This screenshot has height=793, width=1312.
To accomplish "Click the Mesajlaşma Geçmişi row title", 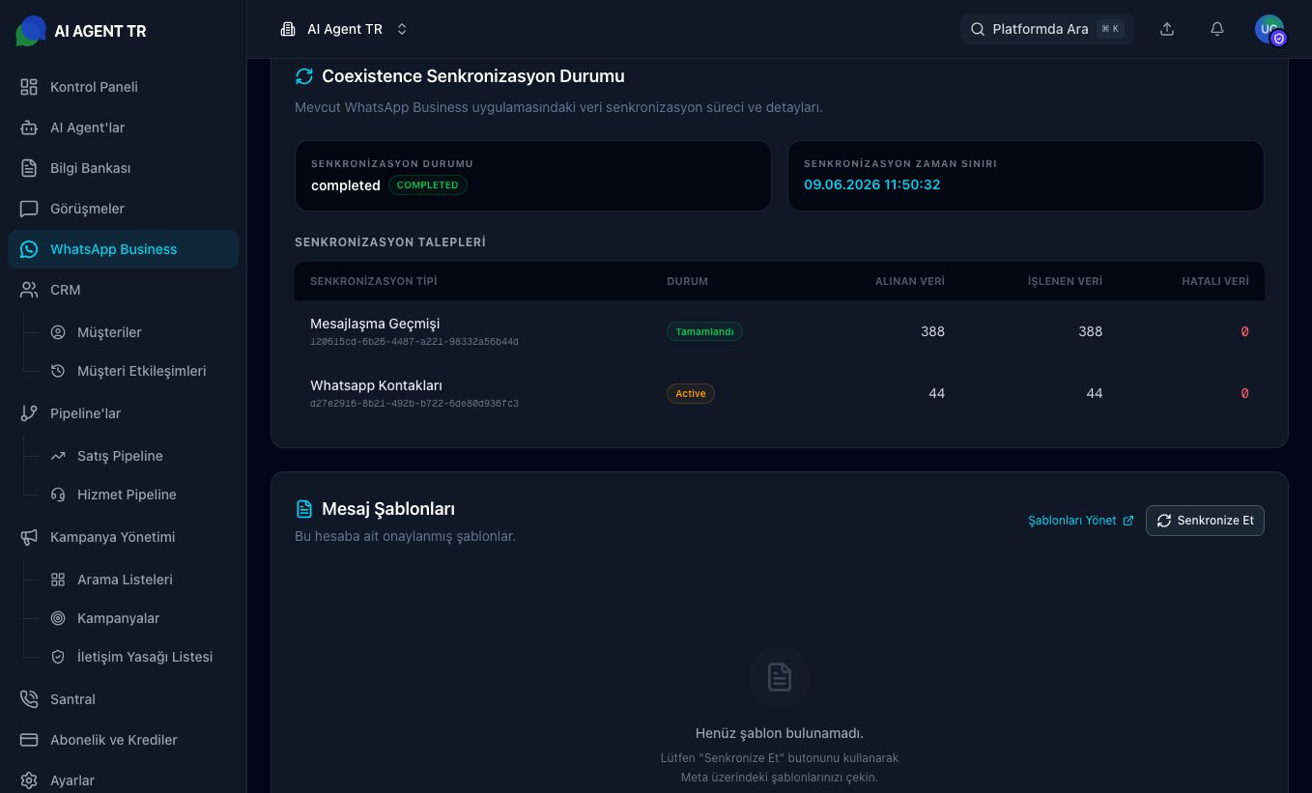I will pos(375,324).
